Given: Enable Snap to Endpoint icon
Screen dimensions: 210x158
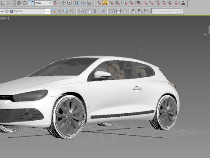Looking at the screenshot, I should pyautogui.click(x=157, y=3).
